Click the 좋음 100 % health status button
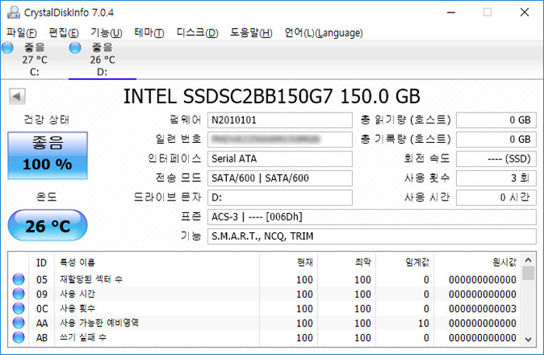This screenshot has height=355, width=544. [47, 155]
